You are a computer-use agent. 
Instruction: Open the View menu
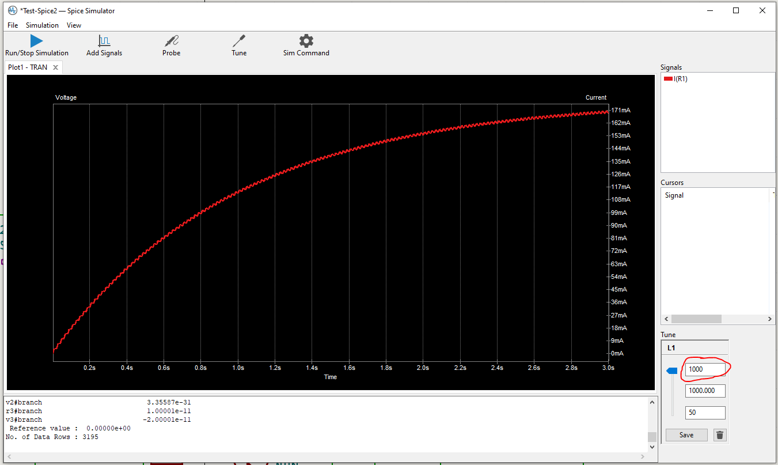[x=74, y=25]
